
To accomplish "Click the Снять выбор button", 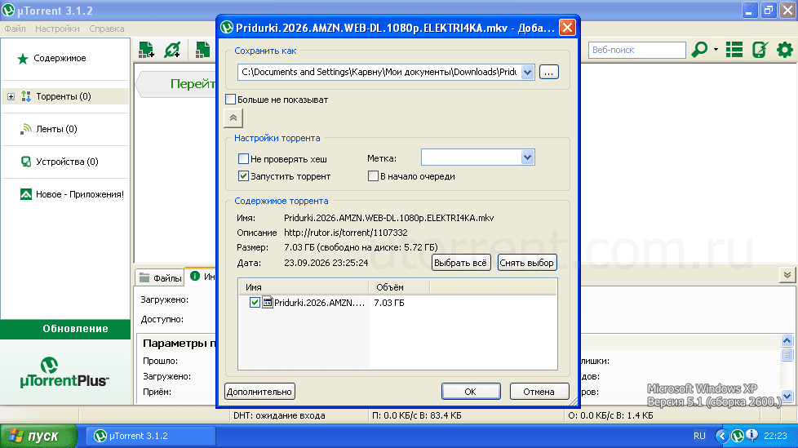I will (527, 263).
